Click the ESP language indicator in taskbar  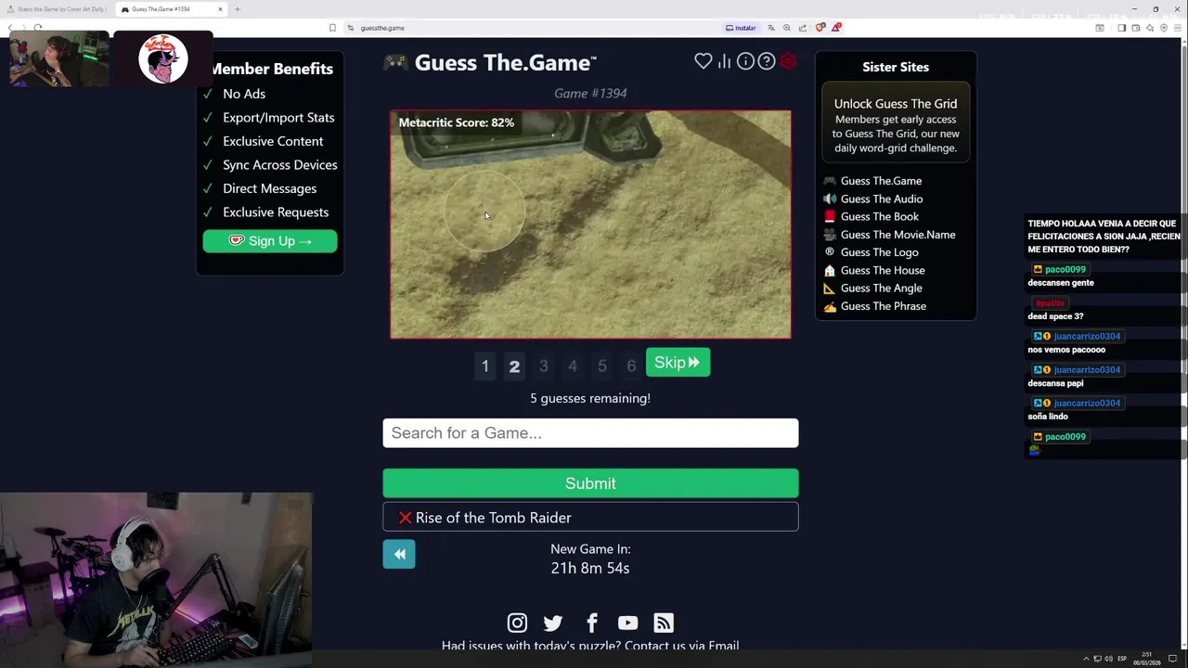[x=1122, y=659]
